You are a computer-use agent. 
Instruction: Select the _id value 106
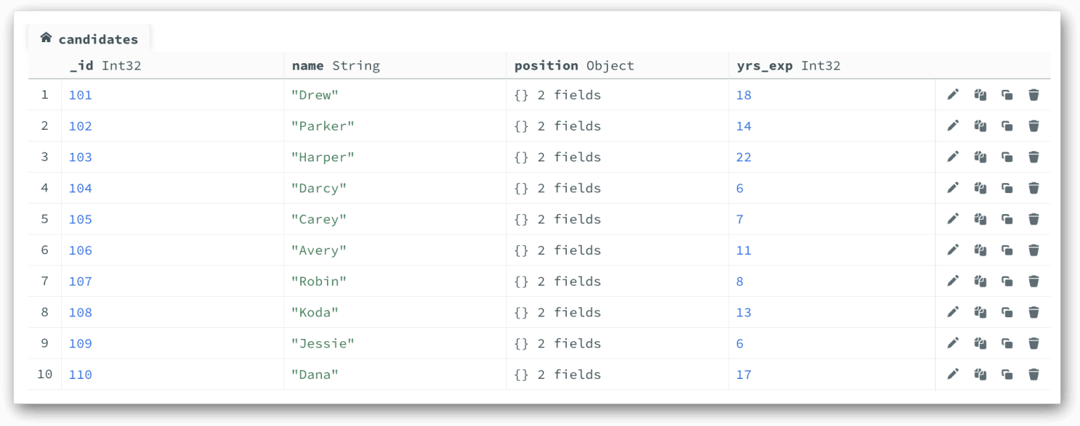pos(80,250)
